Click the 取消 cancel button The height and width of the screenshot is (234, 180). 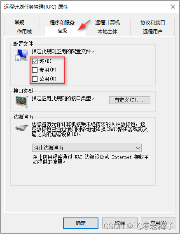point(120,223)
